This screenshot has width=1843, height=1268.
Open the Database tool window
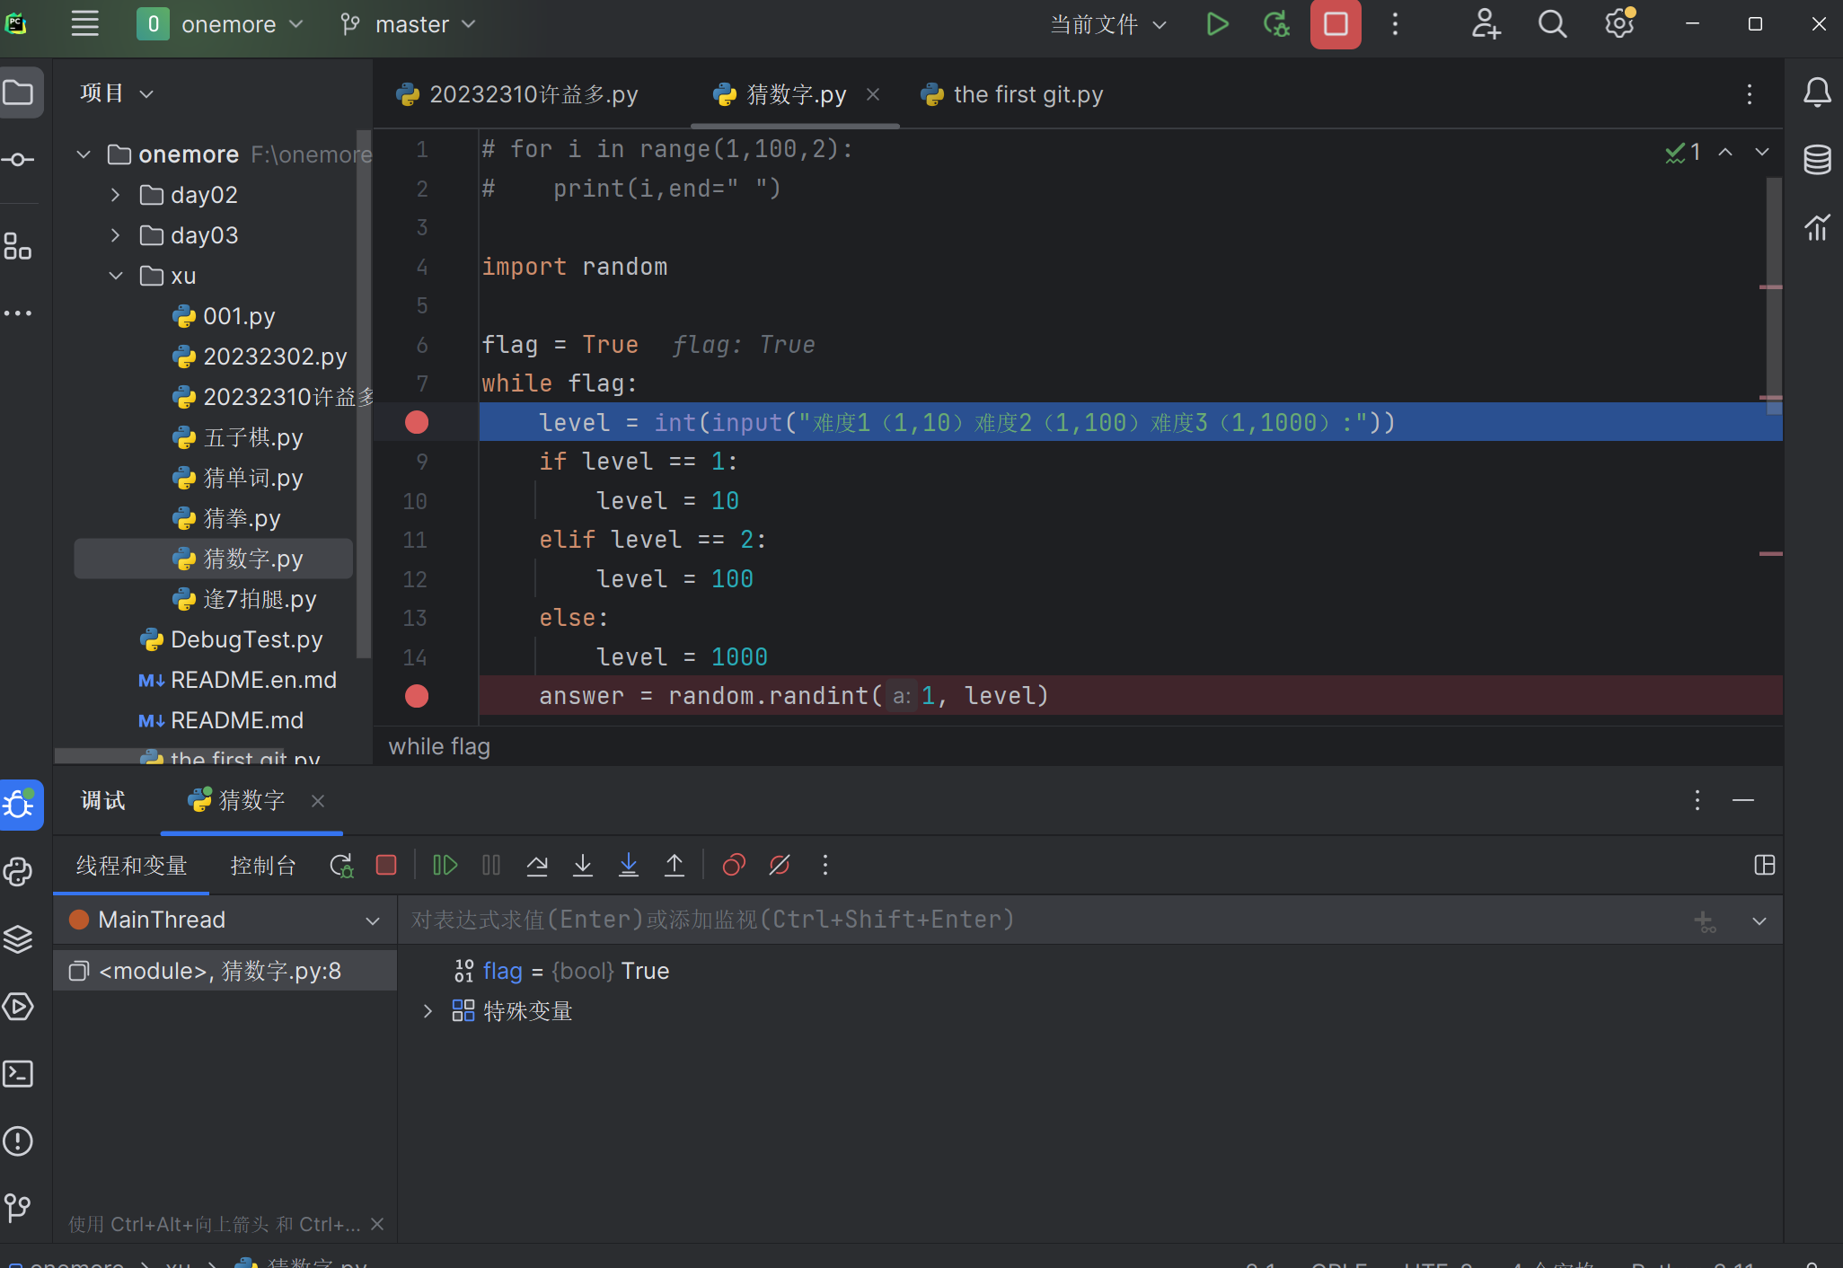[1816, 160]
